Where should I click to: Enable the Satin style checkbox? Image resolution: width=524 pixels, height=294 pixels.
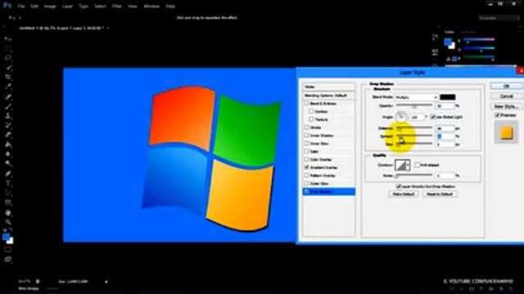[x=306, y=152]
